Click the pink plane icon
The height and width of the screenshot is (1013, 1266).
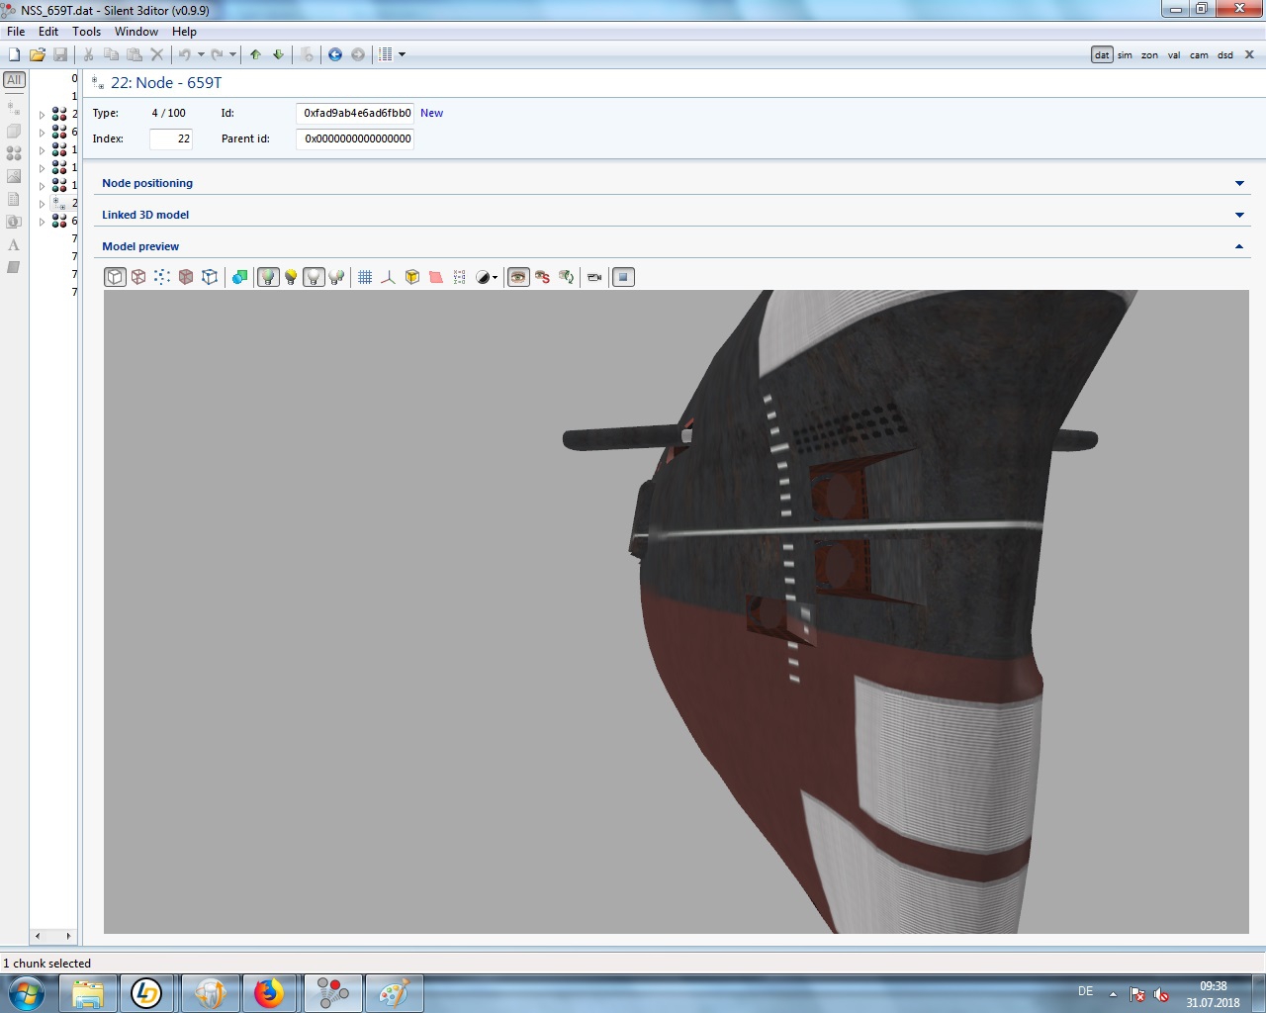[436, 277]
